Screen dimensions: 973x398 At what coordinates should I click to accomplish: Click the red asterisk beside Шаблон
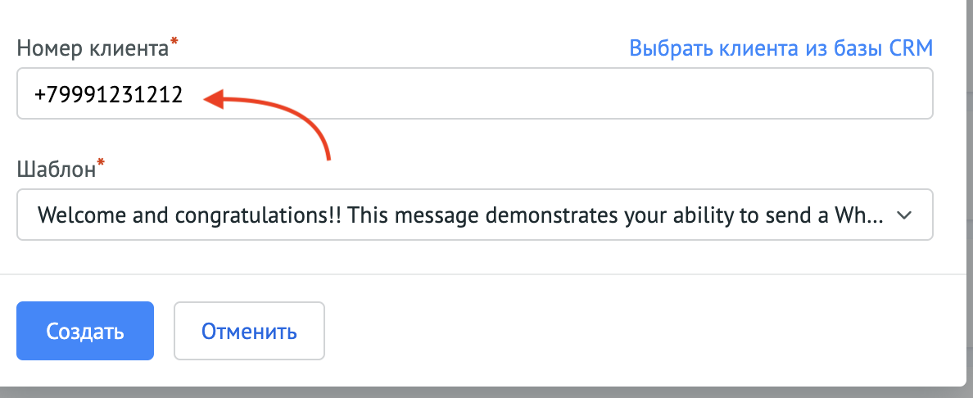(101, 163)
